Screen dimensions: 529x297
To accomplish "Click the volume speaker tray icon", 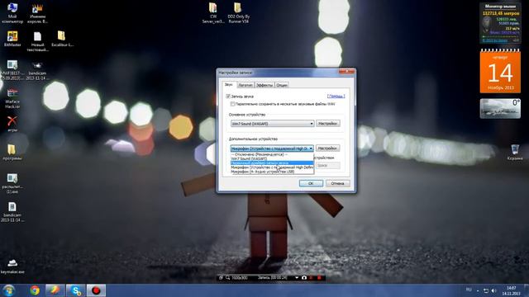I will coord(494,290).
